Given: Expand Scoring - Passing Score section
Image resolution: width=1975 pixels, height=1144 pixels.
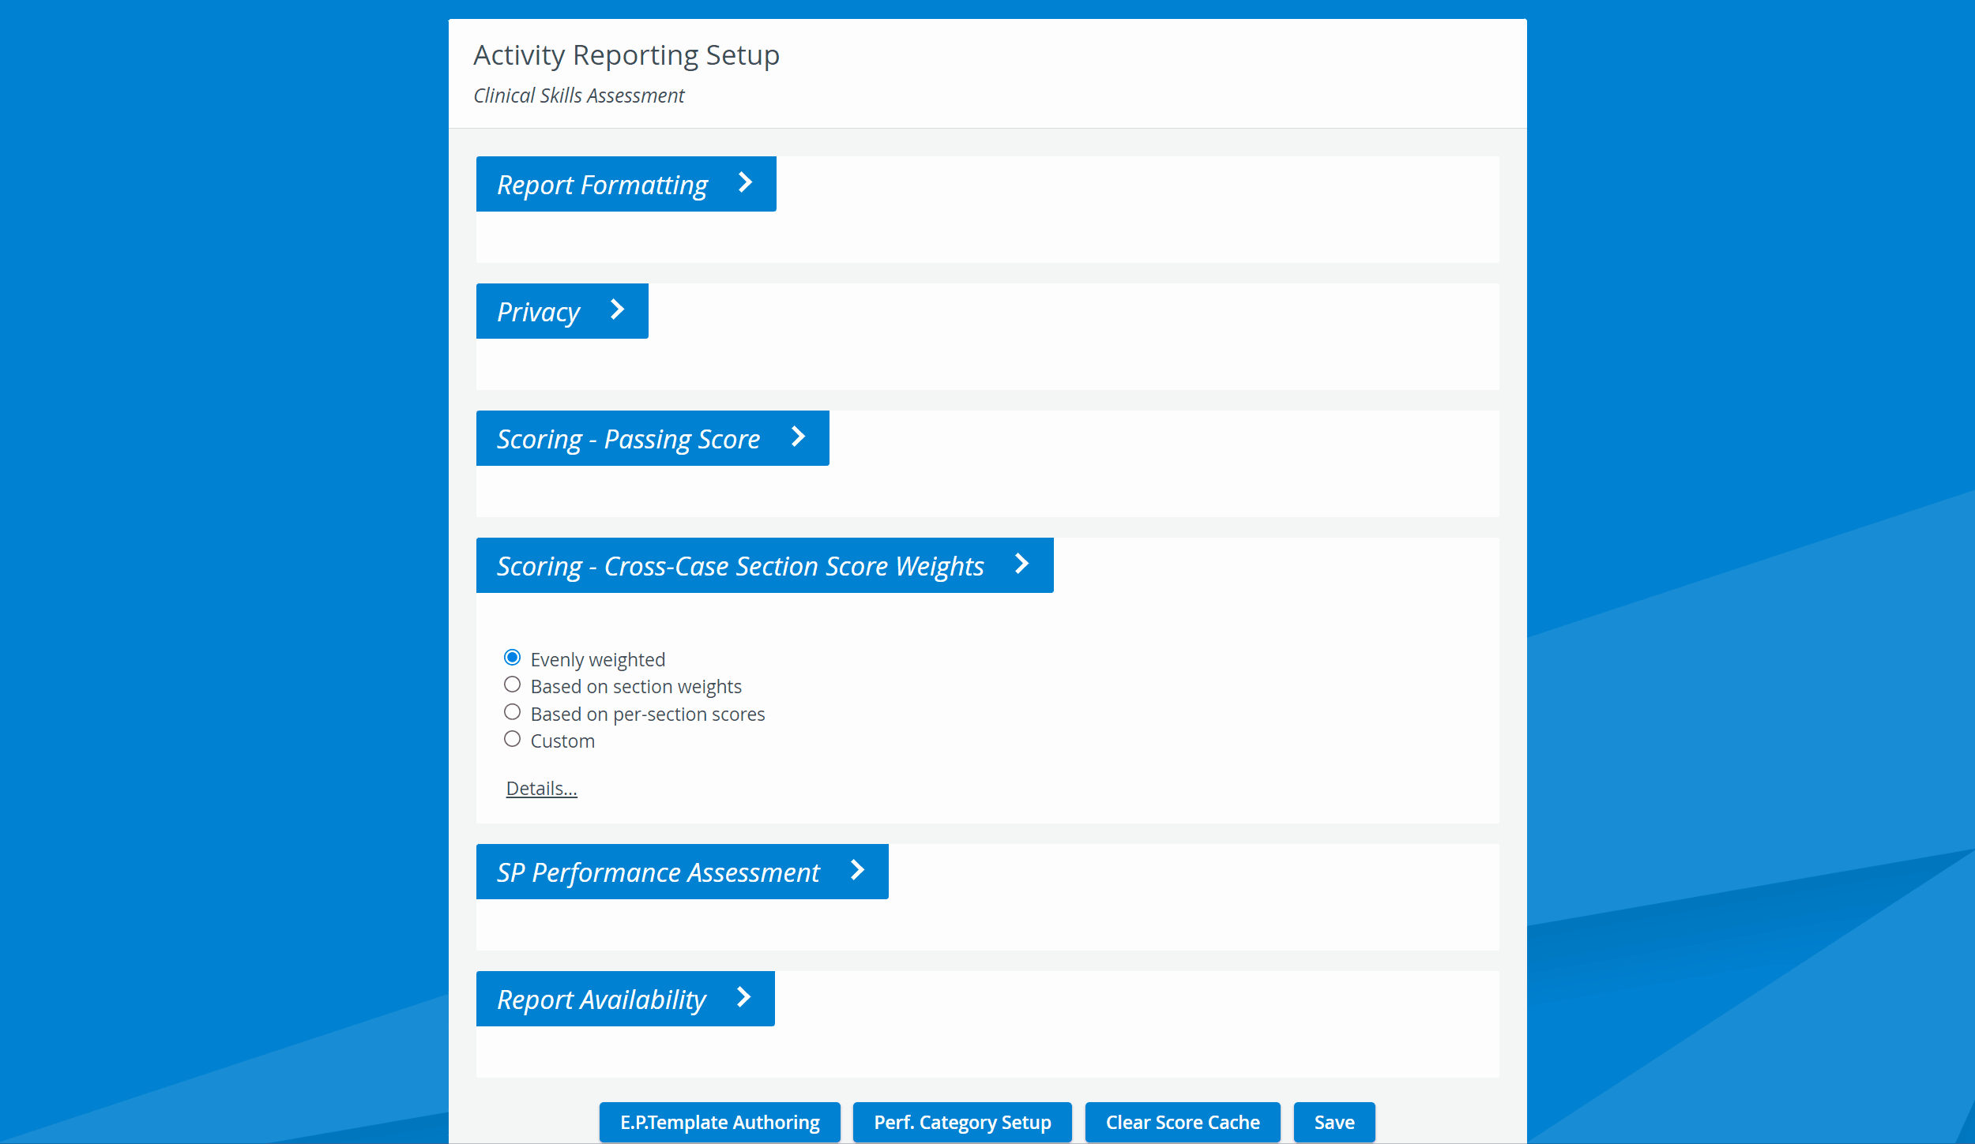Looking at the screenshot, I should pos(653,438).
